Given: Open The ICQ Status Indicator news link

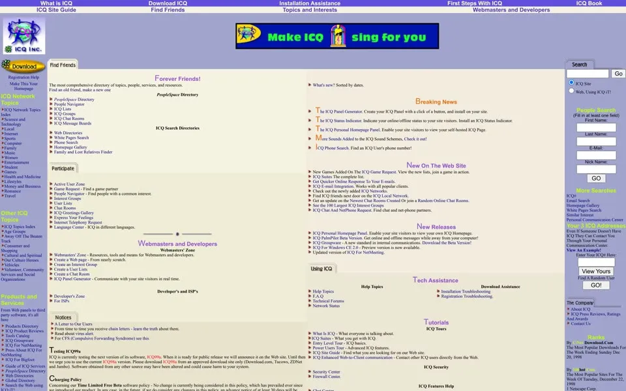Looking at the screenshot, I should [x=338, y=120].
